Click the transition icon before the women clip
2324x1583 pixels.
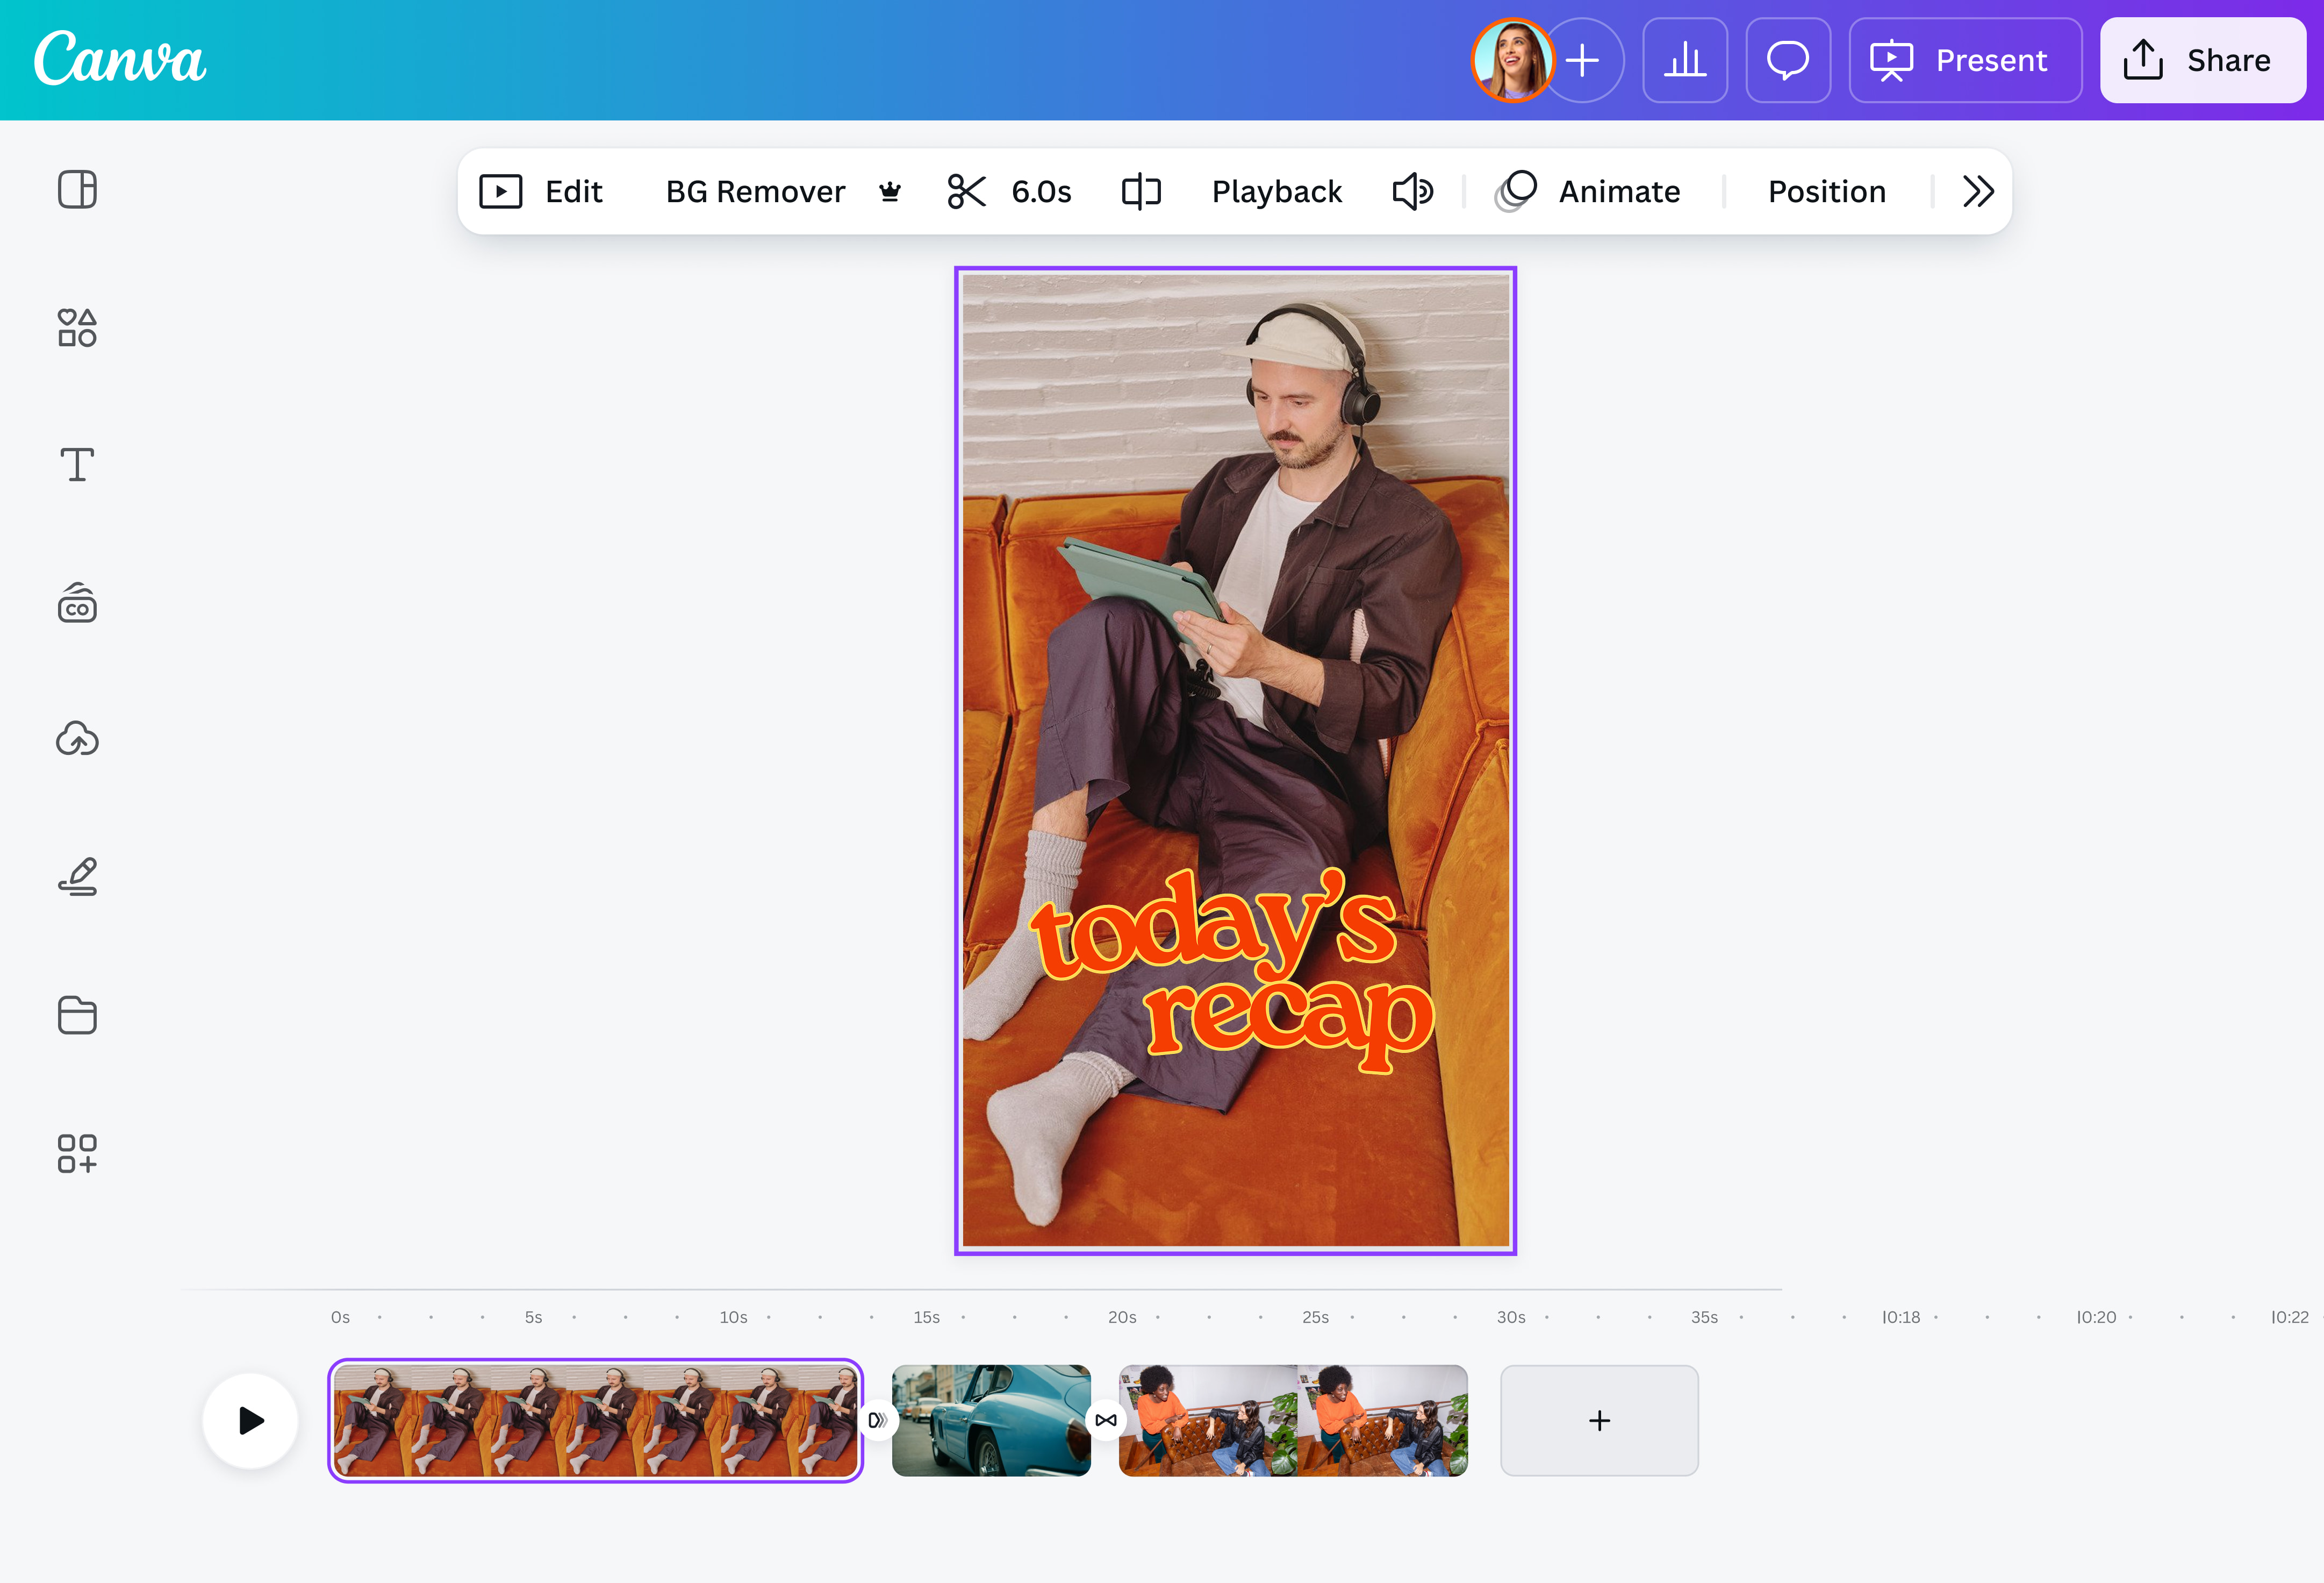[x=1105, y=1420]
